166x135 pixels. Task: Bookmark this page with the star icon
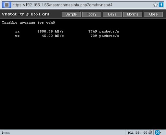(x=156, y=5)
